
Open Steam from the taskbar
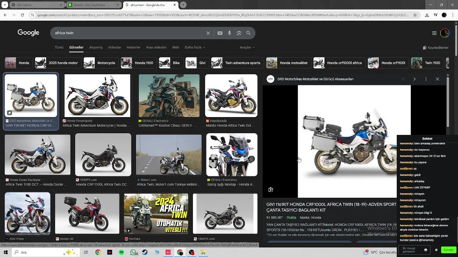pyautogui.click(x=145, y=252)
